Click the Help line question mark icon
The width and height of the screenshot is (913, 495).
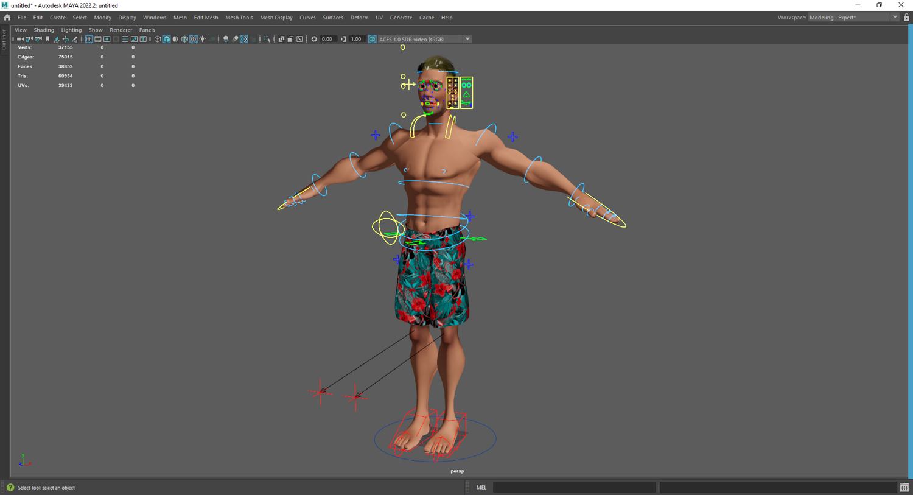point(10,488)
